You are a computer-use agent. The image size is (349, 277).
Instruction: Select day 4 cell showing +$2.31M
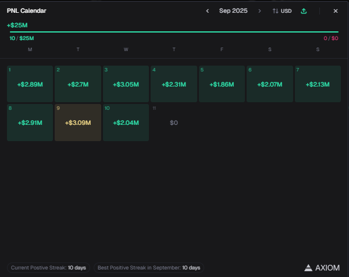pyautogui.click(x=174, y=84)
